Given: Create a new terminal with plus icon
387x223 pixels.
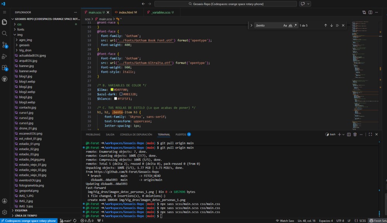Looking at the screenshot, I should point(339,134).
